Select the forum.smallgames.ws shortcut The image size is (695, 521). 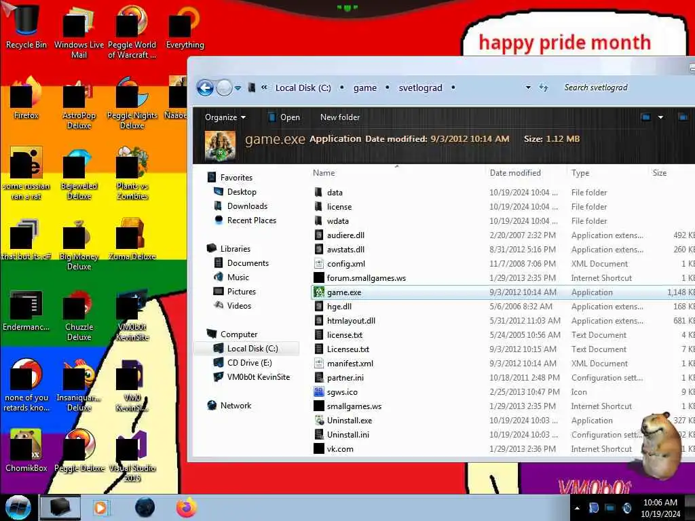point(366,277)
